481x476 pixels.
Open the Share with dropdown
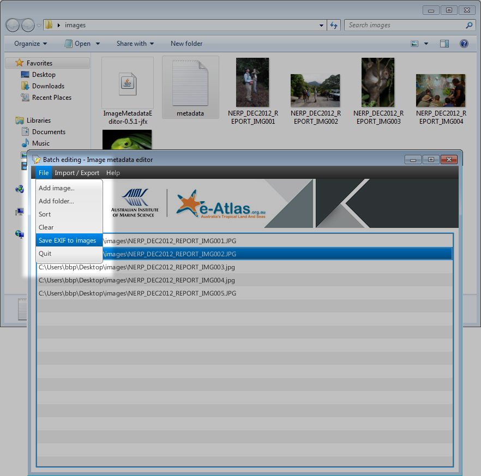pyautogui.click(x=135, y=44)
